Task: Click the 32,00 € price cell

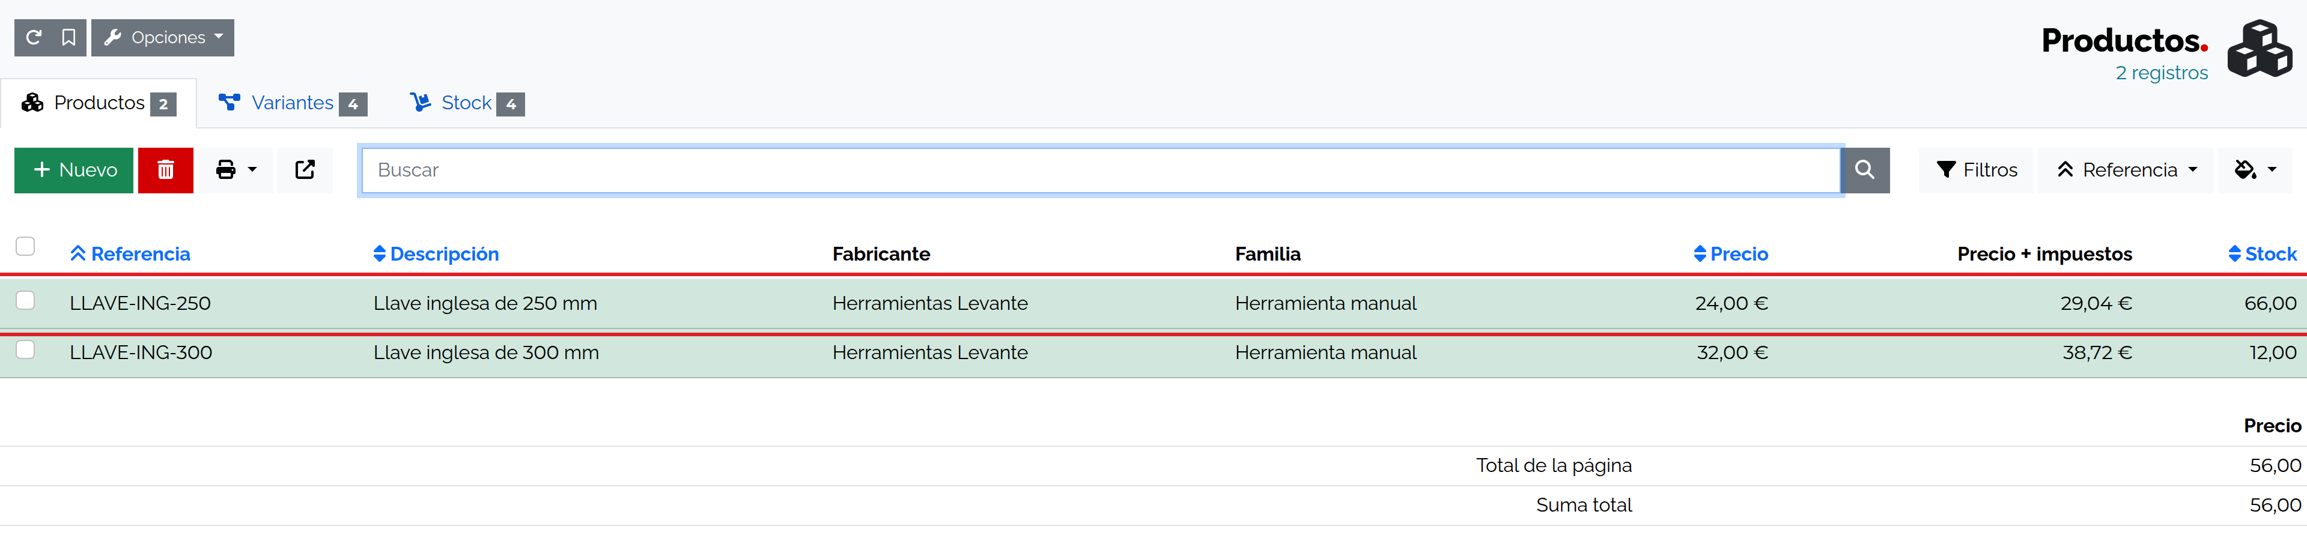Action: pos(1732,352)
